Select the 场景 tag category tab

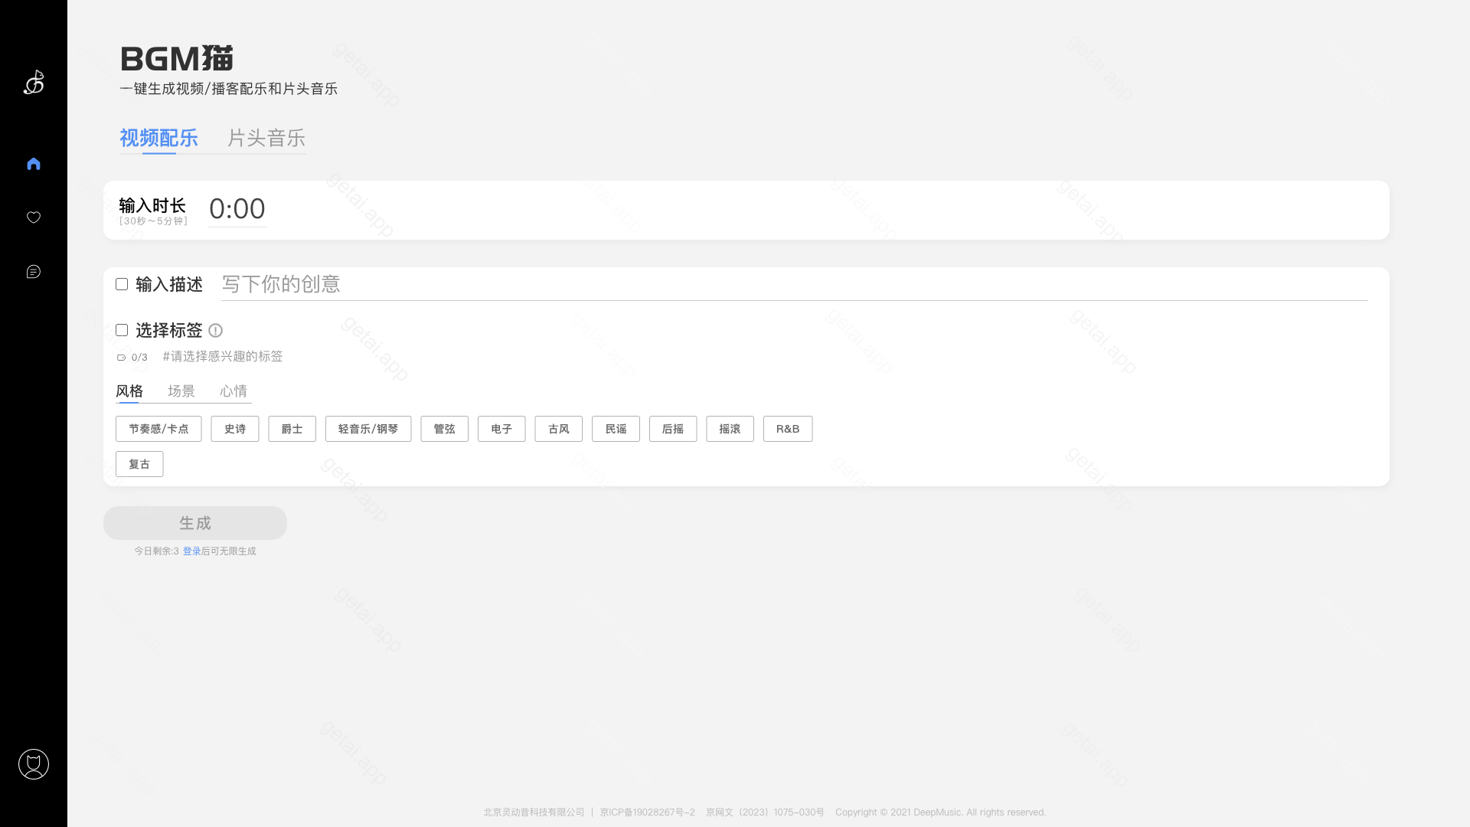coord(181,391)
